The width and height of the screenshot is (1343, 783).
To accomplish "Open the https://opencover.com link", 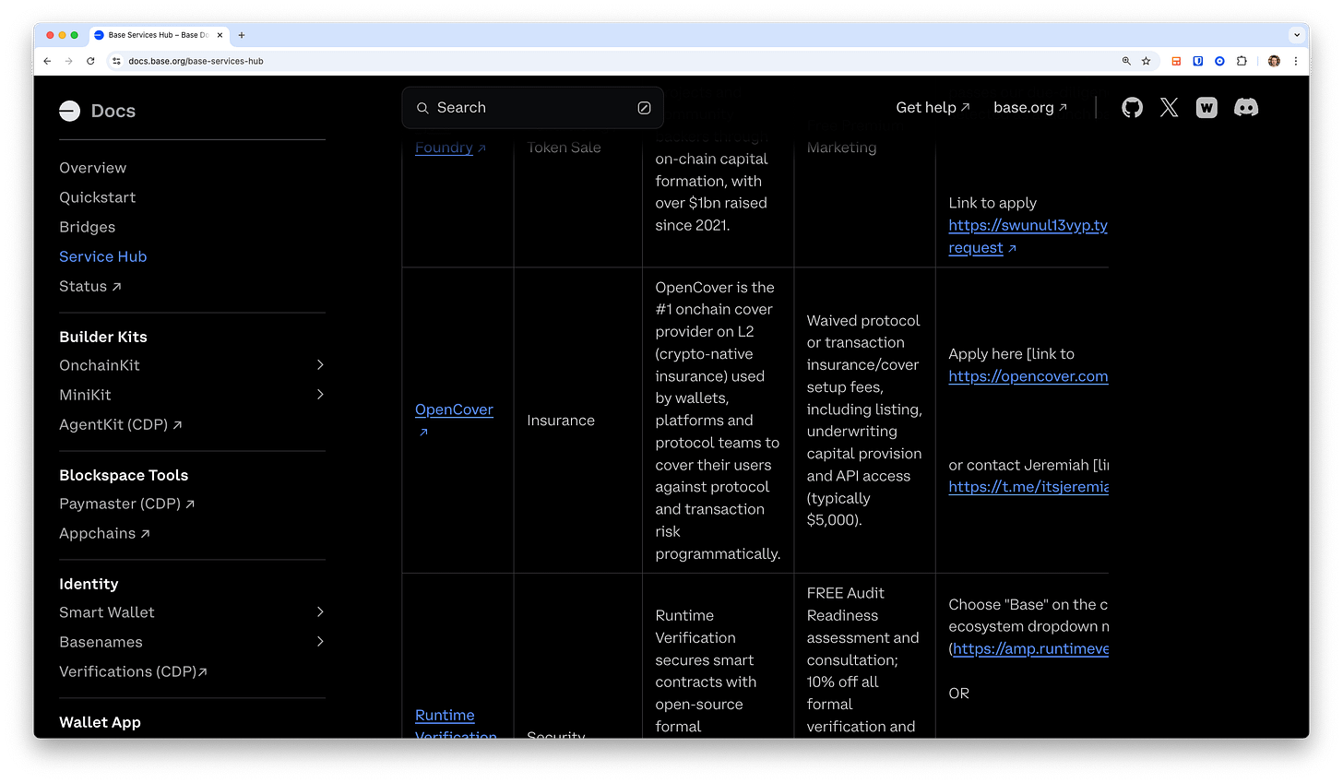I will (1028, 376).
